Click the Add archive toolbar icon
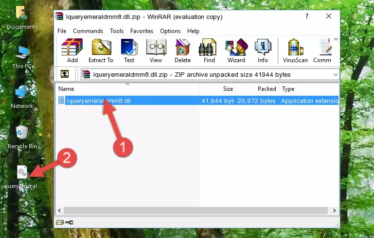The width and height of the screenshot is (374, 238). tap(72, 51)
